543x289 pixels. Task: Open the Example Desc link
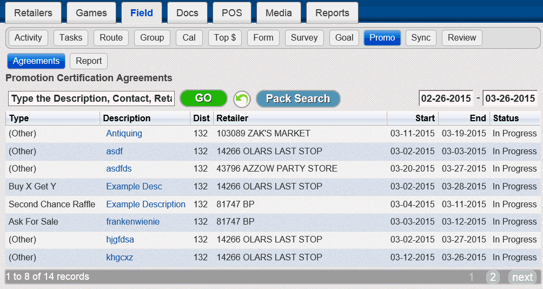coord(134,186)
